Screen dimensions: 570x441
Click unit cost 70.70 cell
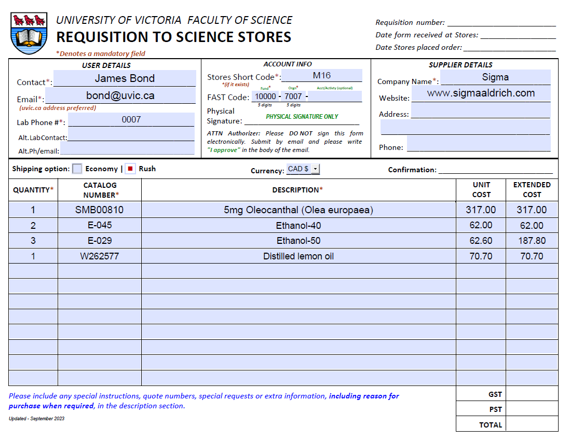tap(481, 256)
